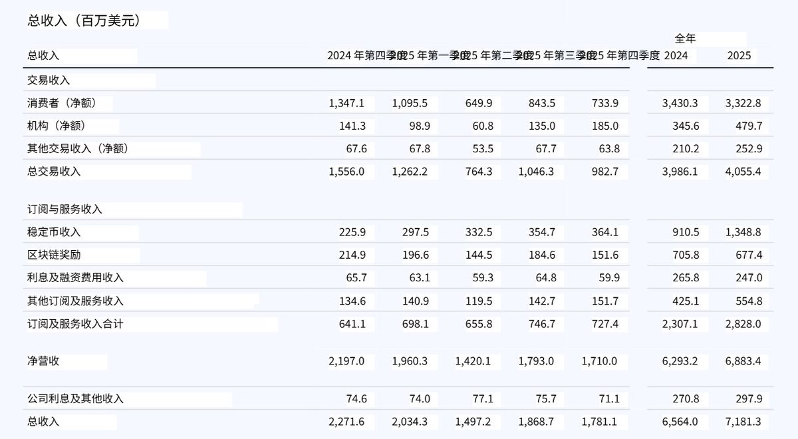Viewport: 798px width, 439px height.
Task: Click the 6,293.2 net revenue cell
Action: pyautogui.click(x=680, y=361)
